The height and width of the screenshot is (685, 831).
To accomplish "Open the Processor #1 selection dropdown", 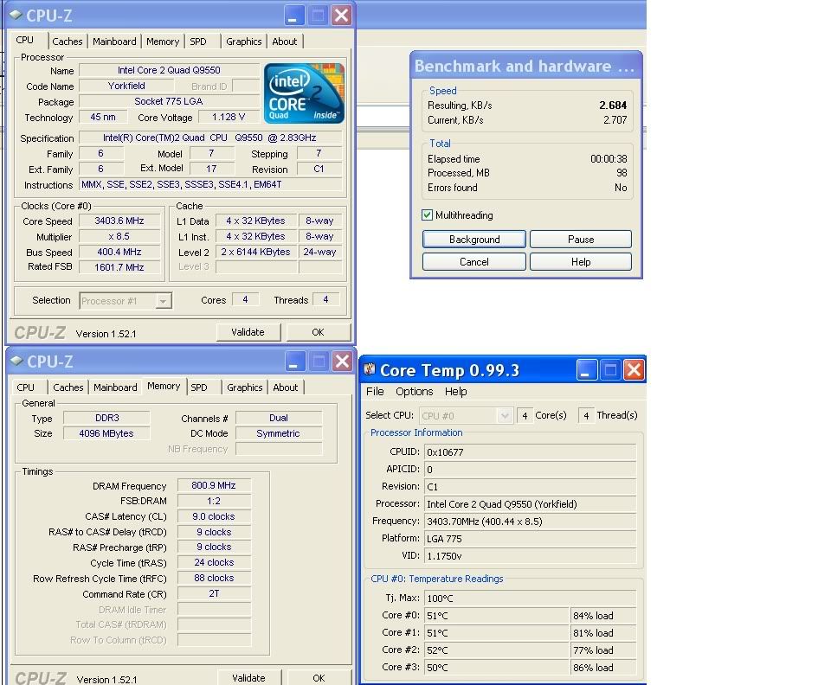I will pos(164,301).
